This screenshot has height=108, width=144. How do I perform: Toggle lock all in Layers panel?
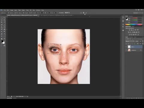tap(134, 44)
